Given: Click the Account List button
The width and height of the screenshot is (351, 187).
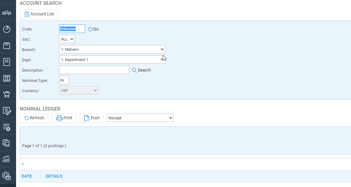Looking at the screenshot, I should [x=39, y=14].
